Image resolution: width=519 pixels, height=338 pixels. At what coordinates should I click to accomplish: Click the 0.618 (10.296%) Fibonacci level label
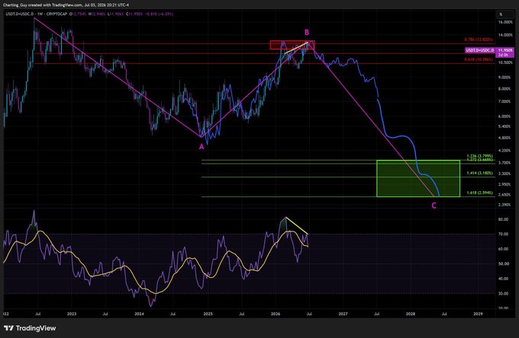point(479,59)
